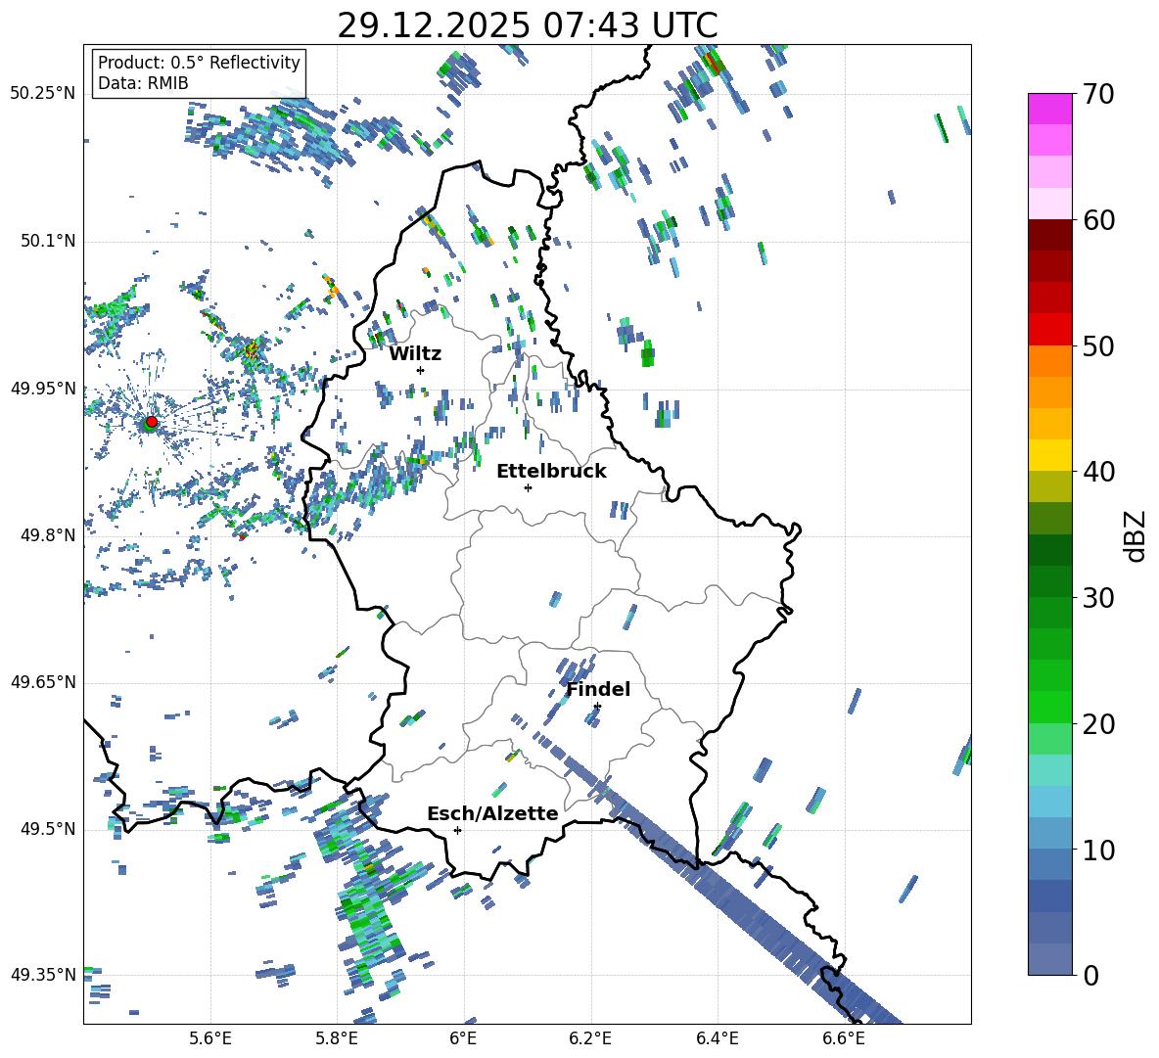1159x1058 pixels.
Task: Click the magenta top colorbar segment
Action: point(1049,109)
